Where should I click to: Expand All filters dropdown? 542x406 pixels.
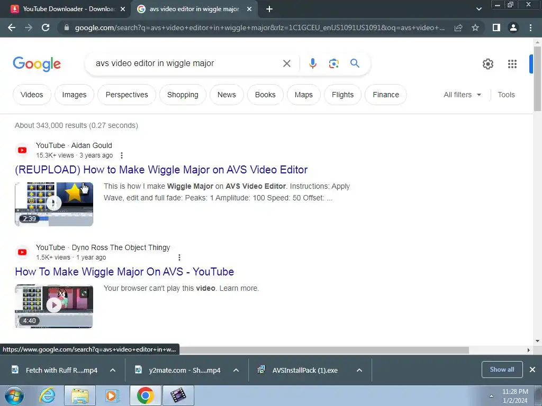(x=462, y=95)
